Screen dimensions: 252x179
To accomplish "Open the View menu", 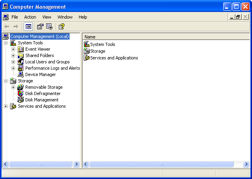I will point(47,17).
